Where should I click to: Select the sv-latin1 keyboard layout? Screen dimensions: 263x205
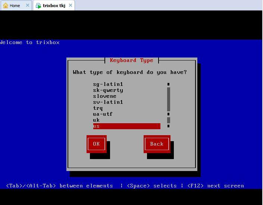(x=126, y=102)
